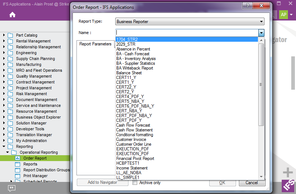The image size is (296, 194).
Task: Collapse the Name dropdown list arrow
Action: [x=261, y=33]
